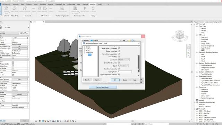
Task: Open the Massing & Site ribbon tab
Action: [x=60, y=5]
